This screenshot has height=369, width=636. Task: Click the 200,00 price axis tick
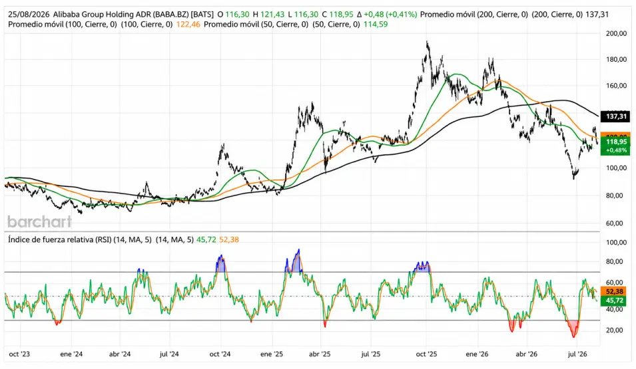click(x=616, y=34)
